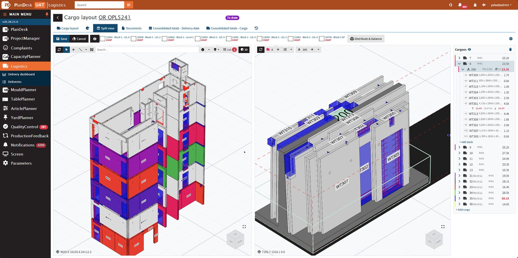The width and height of the screenshot is (518, 258).
Task: Select the line measure tool
Action: point(81,50)
